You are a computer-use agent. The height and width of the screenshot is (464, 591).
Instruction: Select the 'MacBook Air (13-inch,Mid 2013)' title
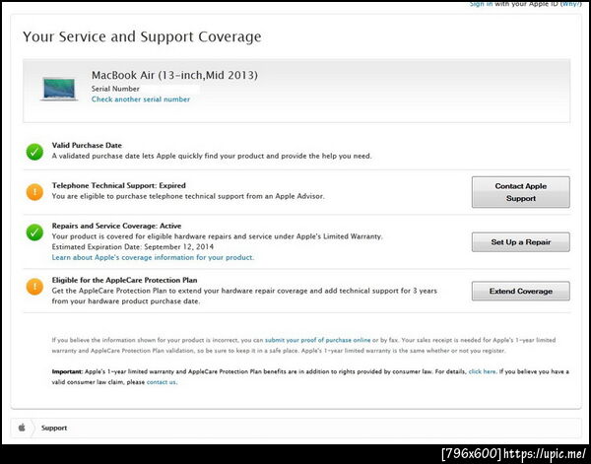click(x=174, y=75)
